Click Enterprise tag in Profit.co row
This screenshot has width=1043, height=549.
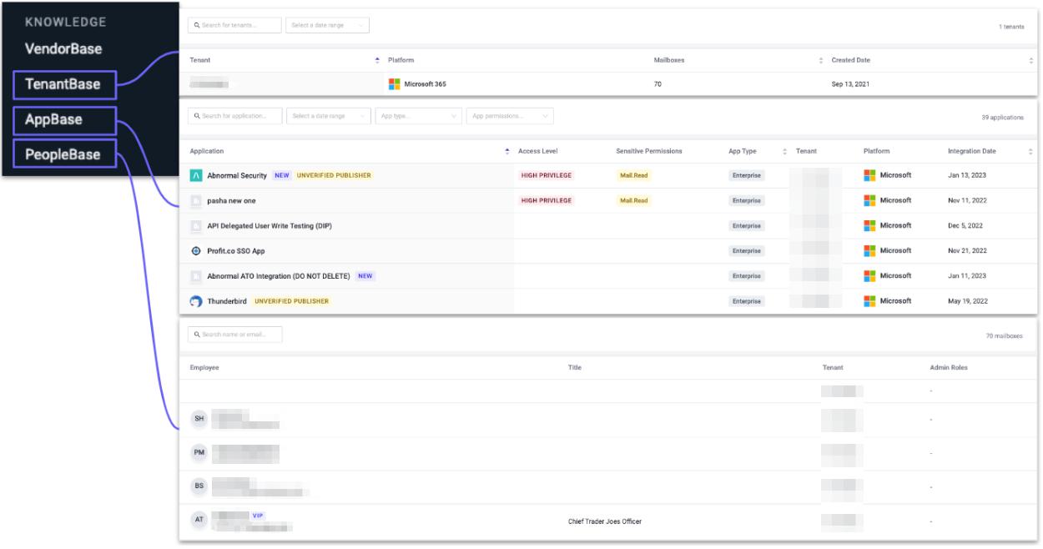[x=747, y=251]
